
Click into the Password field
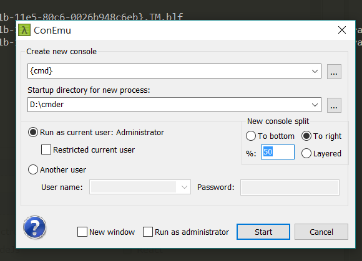290,187
